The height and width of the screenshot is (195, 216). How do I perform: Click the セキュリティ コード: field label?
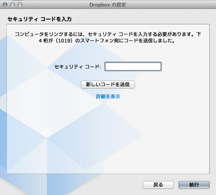[x=78, y=67]
